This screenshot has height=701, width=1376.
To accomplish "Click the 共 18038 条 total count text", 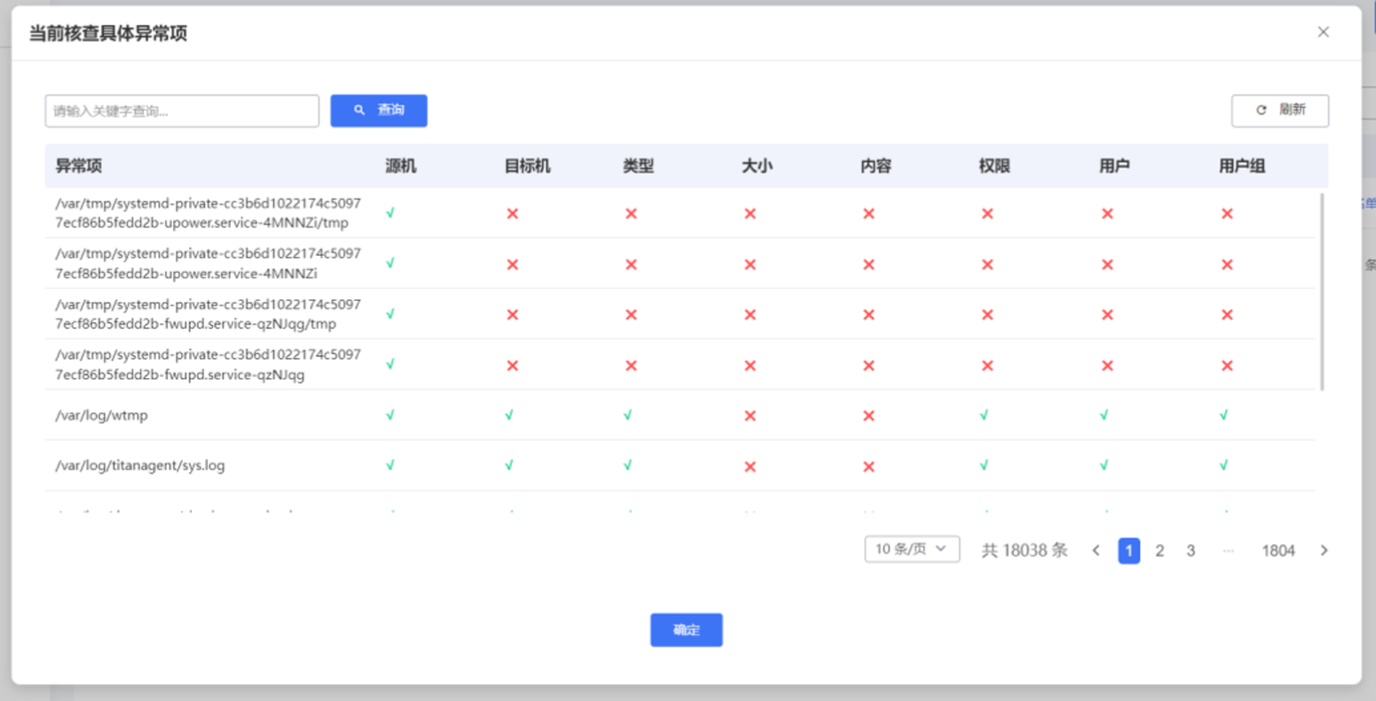I will coord(1024,551).
